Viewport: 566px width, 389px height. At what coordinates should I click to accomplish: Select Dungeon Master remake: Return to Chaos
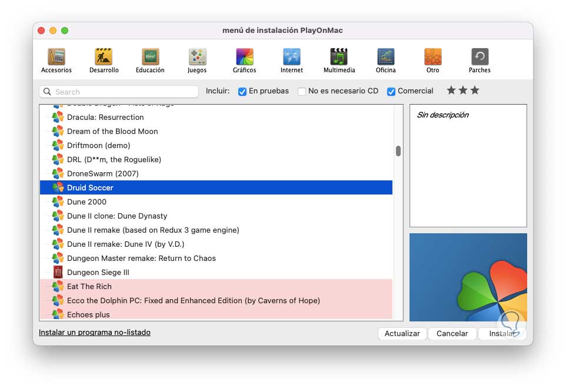(216, 258)
